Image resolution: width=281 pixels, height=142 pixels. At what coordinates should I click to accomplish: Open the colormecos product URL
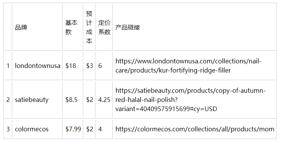click(195, 129)
